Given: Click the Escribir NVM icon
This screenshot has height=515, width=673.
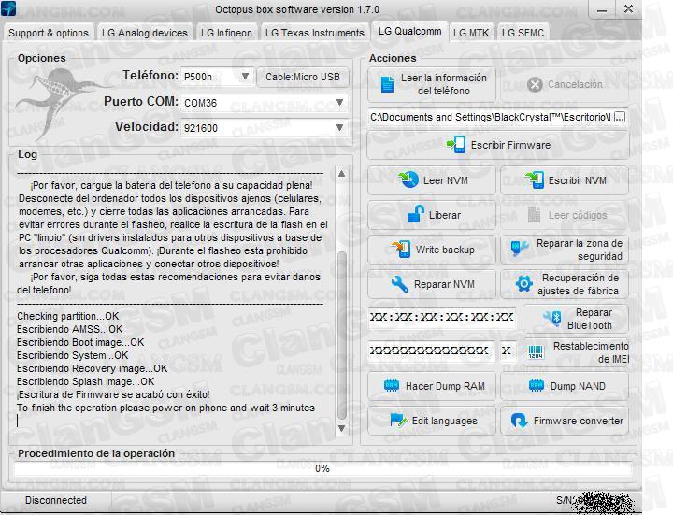Looking at the screenshot, I should 534,180.
